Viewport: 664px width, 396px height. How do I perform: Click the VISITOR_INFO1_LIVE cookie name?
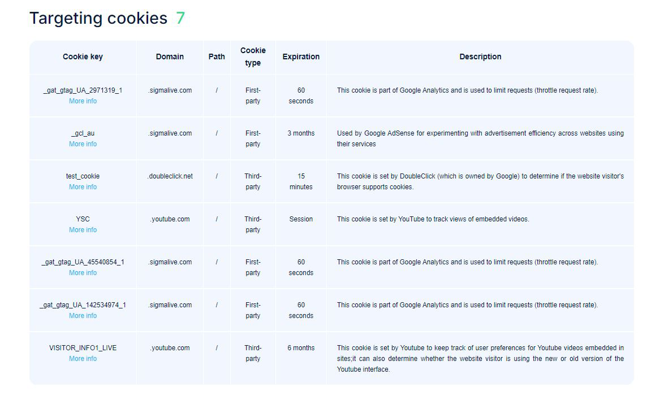(x=83, y=348)
